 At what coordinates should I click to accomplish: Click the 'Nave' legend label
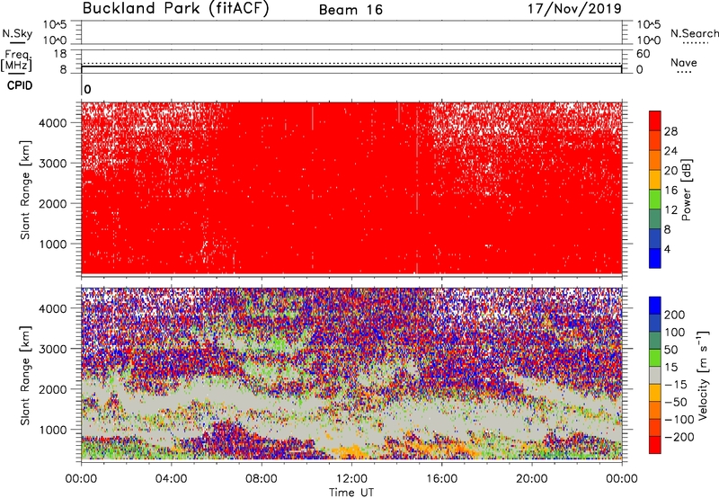coord(684,62)
